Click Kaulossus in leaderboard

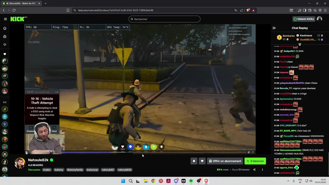pyautogui.click(x=306, y=35)
